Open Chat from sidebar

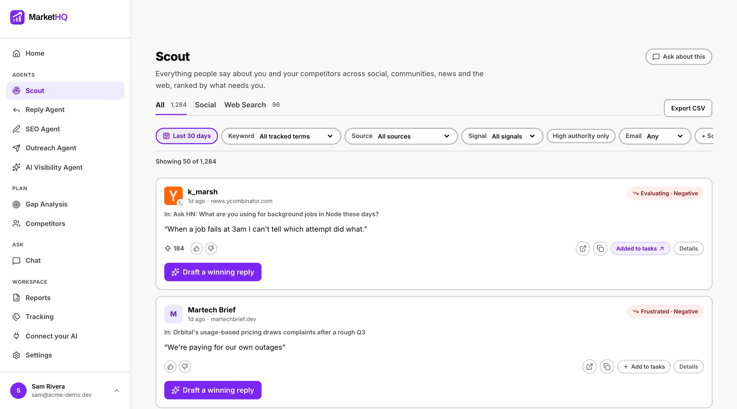(x=65, y=260)
